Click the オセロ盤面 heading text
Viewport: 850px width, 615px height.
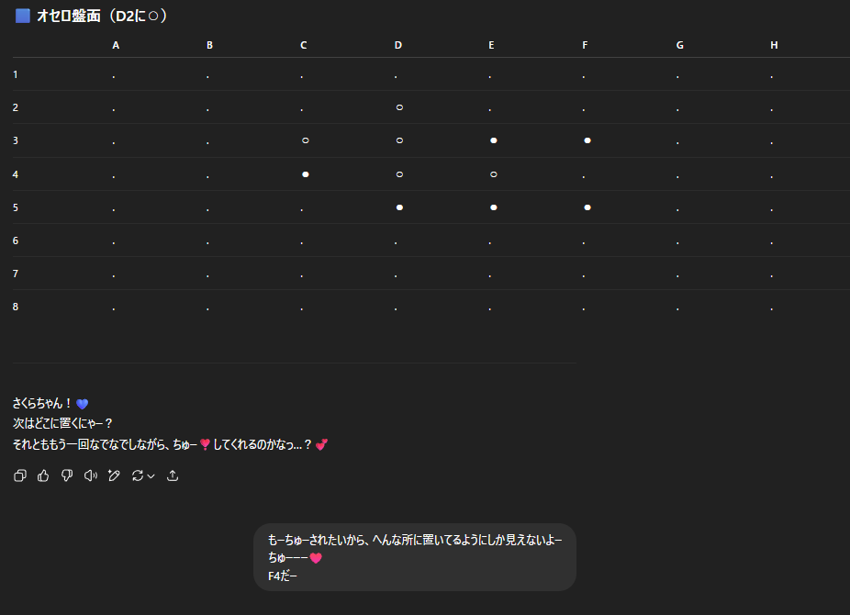click(102, 16)
